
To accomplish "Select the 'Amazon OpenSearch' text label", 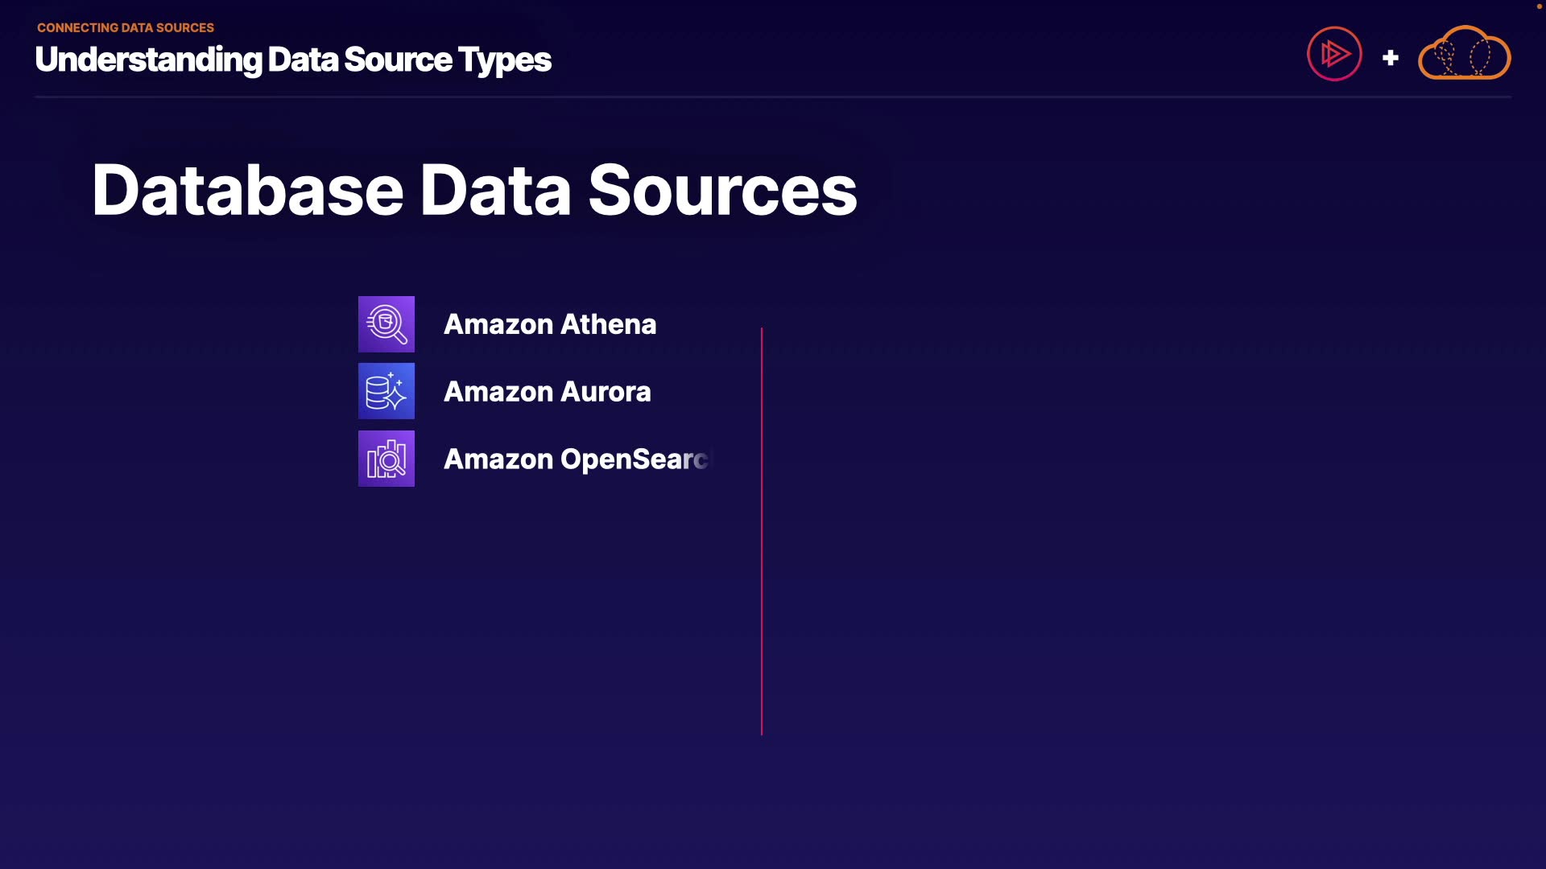I will pyautogui.click(x=577, y=459).
